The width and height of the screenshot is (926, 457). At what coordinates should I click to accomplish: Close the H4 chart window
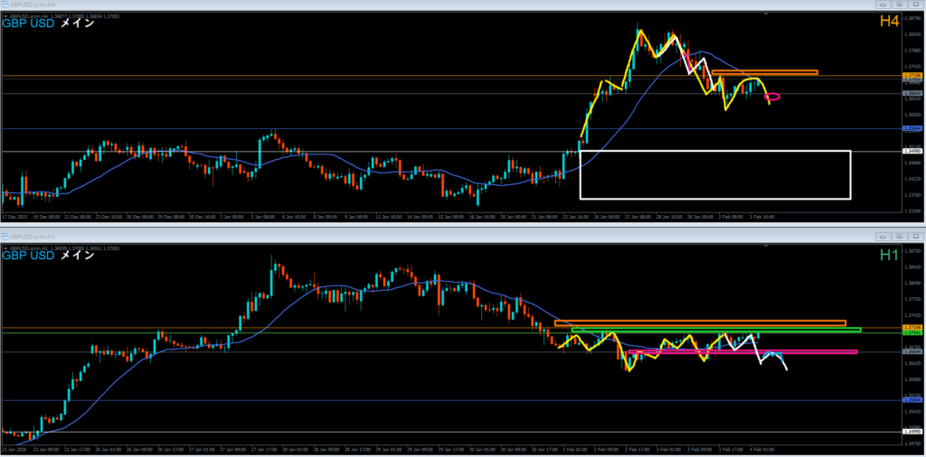(916, 5)
